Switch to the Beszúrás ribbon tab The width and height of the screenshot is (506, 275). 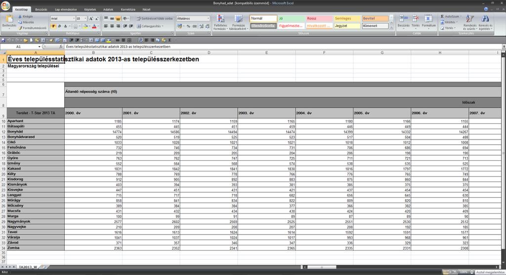pyautogui.click(x=42, y=9)
